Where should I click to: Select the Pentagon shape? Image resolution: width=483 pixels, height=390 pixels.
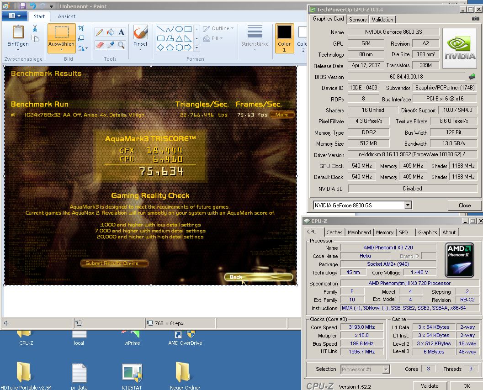(170, 47)
